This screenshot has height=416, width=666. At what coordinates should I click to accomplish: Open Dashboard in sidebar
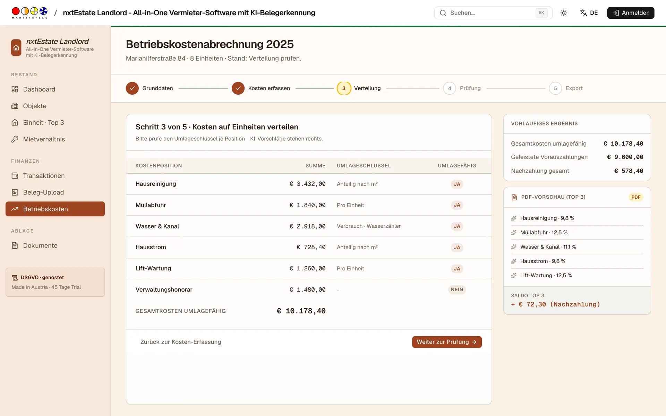pyautogui.click(x=55, y=89)
